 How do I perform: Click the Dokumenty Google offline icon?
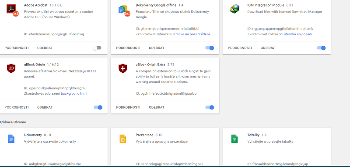point(124,10)
